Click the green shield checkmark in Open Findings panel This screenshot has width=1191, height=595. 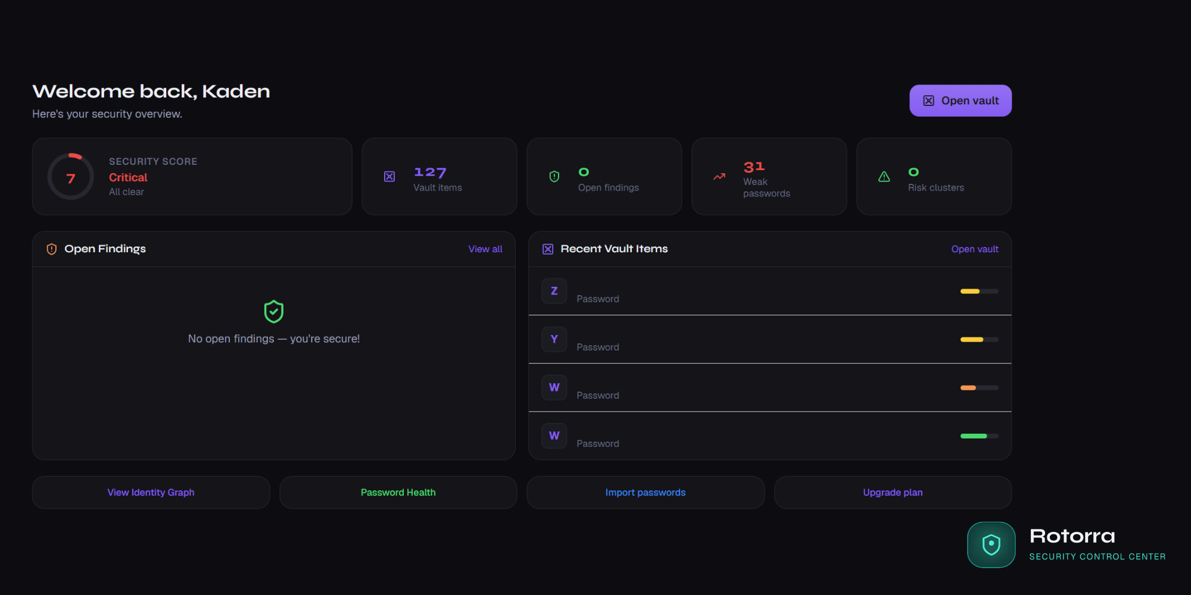click(273, 311)
